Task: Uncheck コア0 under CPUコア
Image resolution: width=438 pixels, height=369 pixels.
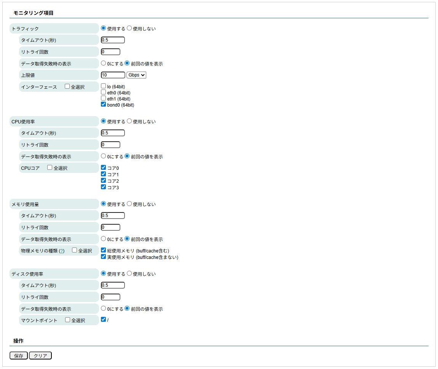Action: point(103,168)
